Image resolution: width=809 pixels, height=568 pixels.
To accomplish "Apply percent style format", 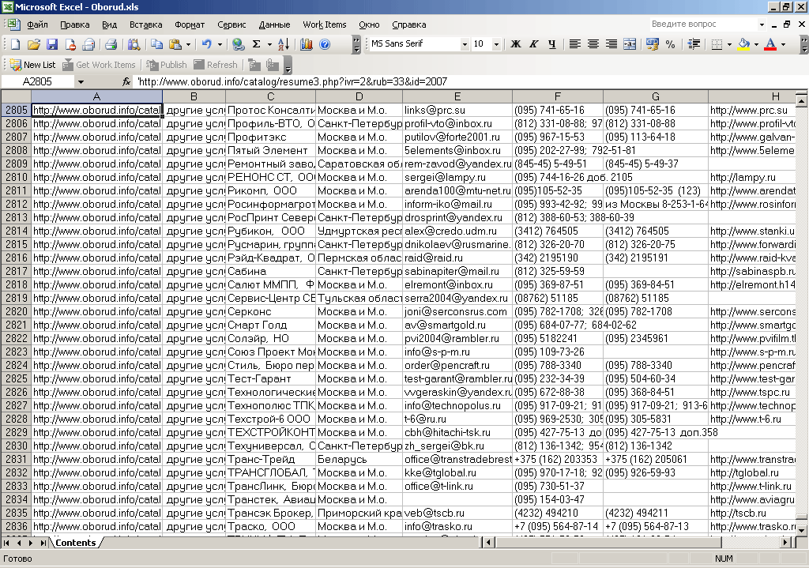I will pyautogui.click(x=670, y=44).
